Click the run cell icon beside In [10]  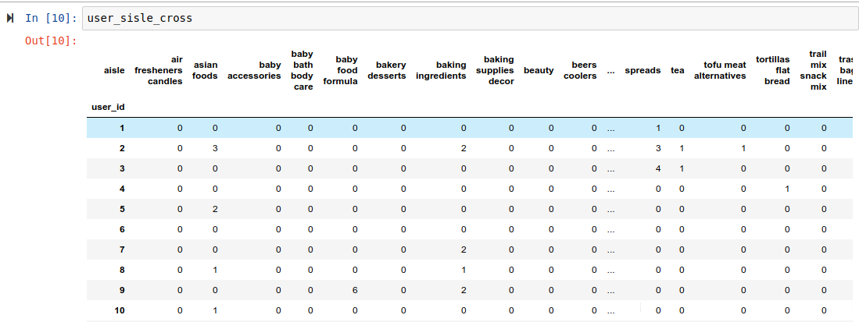pos(10,17)
